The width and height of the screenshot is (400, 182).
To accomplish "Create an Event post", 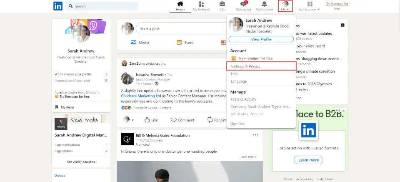I will click(185, 43).
